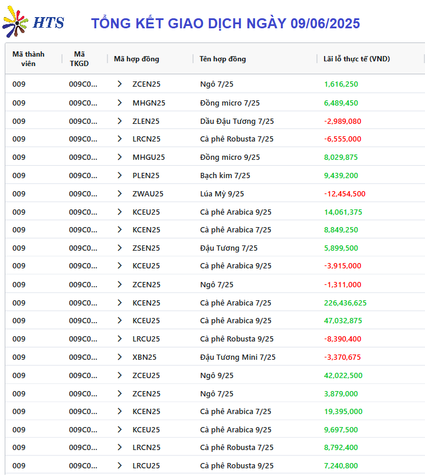The image size is (425, 476).
Task: Select the loss value -12,454,500
Action: tap(345, 193)
